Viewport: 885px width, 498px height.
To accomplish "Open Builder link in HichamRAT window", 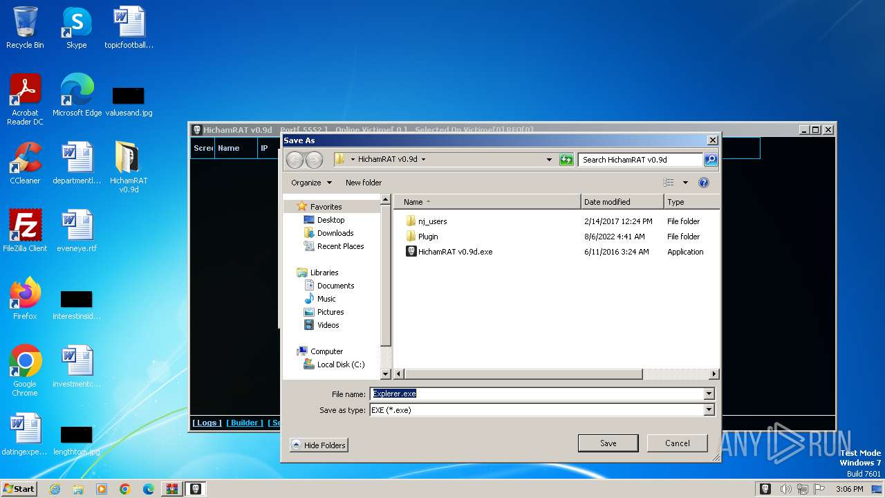I will pyautogui.click(x=245, y=423).
